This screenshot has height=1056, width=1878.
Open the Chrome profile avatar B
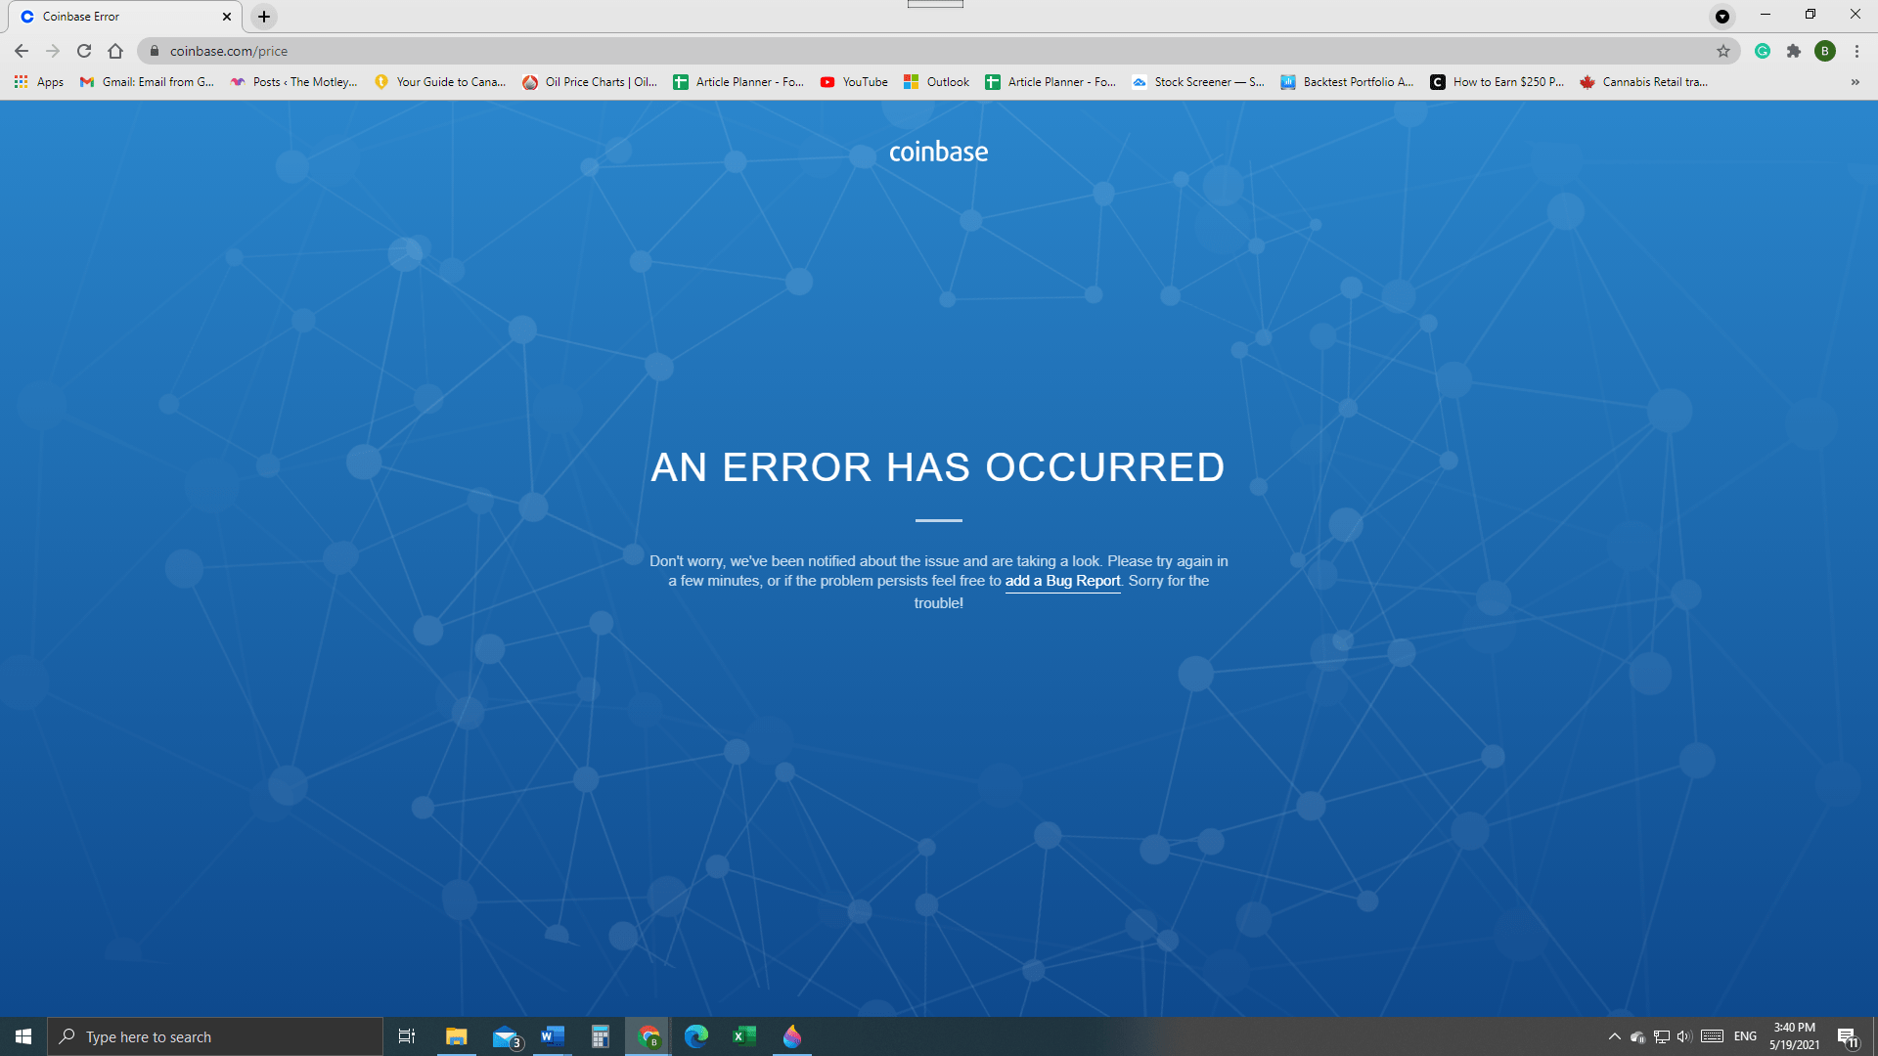point(1825,51)
